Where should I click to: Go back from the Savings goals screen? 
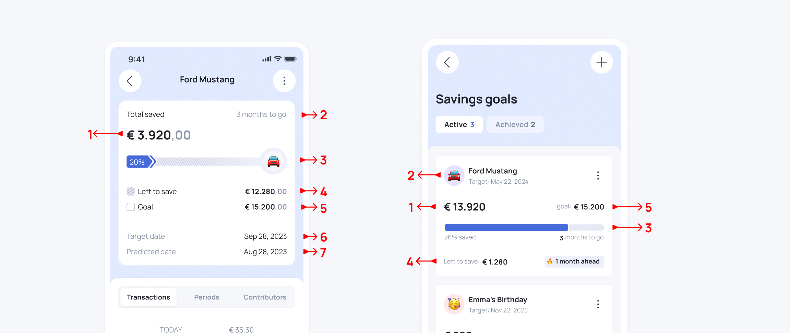tap(447, 62)
